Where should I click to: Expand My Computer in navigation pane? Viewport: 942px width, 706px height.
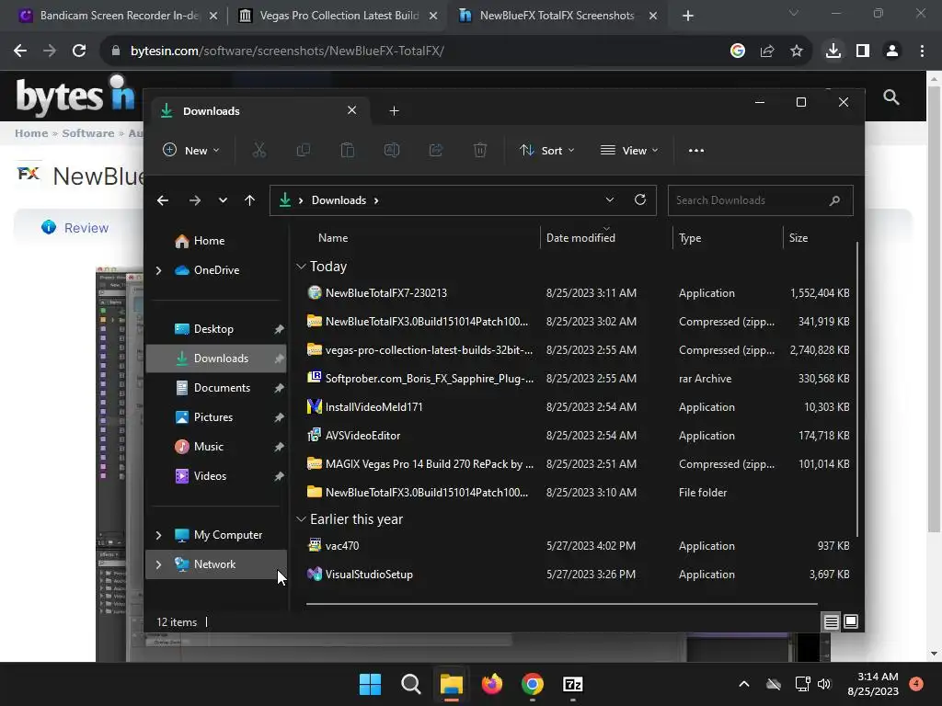pos(158,535)
